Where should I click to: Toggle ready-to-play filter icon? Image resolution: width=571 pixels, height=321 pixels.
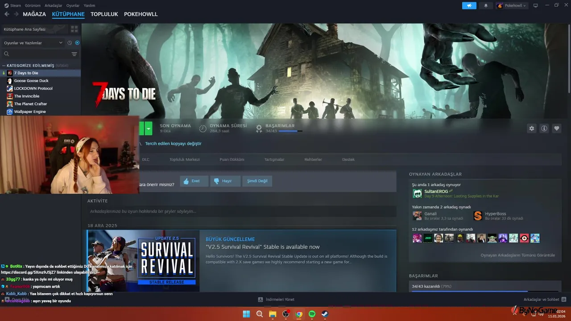[77, 43]
